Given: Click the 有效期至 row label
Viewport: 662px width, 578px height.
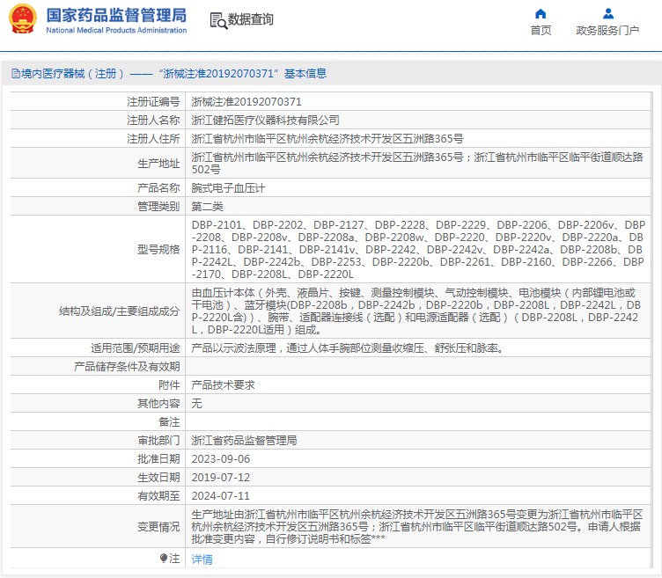Looking at the screenshot, I should pyautogui.click(x=158, y=496).
